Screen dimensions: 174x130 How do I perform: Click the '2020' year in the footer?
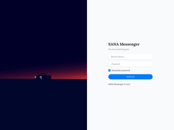tap(128, 84)
